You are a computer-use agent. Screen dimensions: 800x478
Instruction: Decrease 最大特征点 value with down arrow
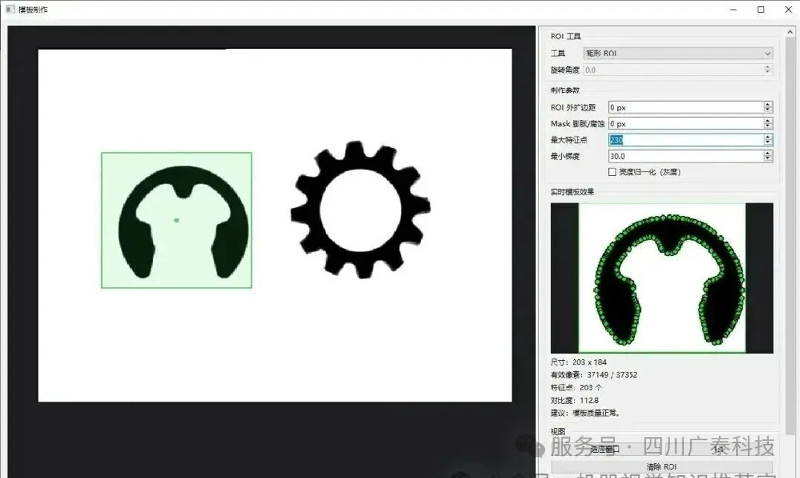768,143
